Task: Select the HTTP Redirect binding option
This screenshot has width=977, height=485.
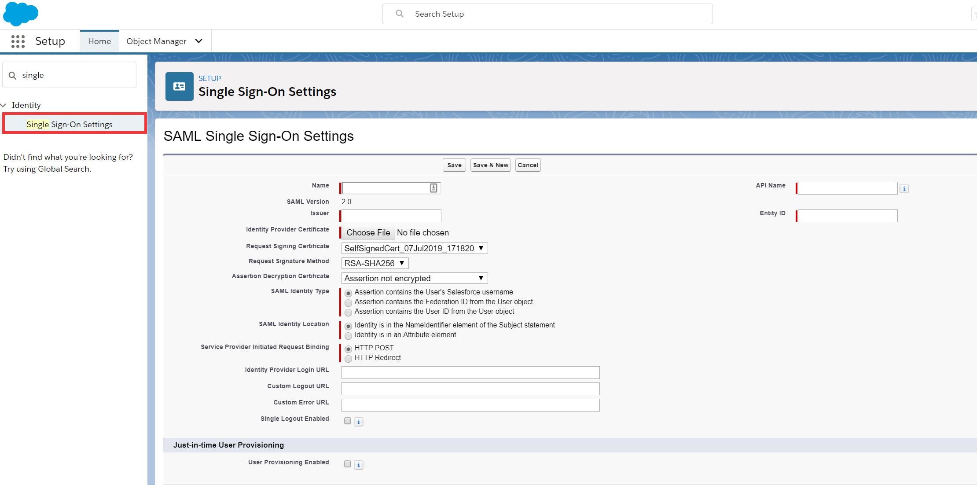Action: coord(349,359)
